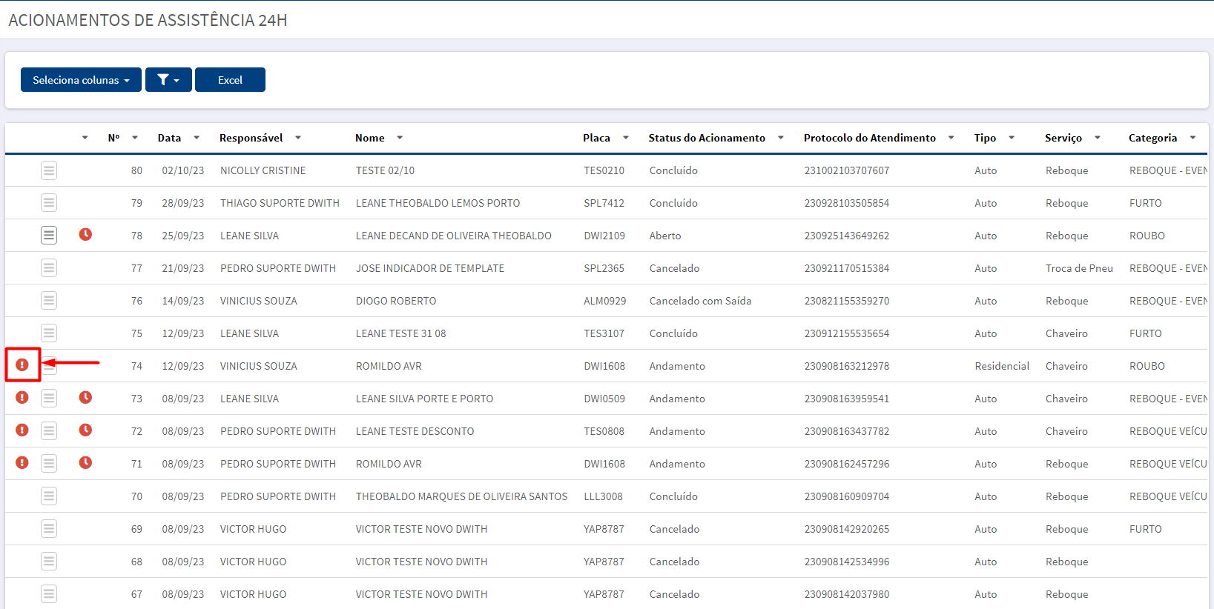Click red alert icon in row 74
1214x609 pixels.
point(22,365)
